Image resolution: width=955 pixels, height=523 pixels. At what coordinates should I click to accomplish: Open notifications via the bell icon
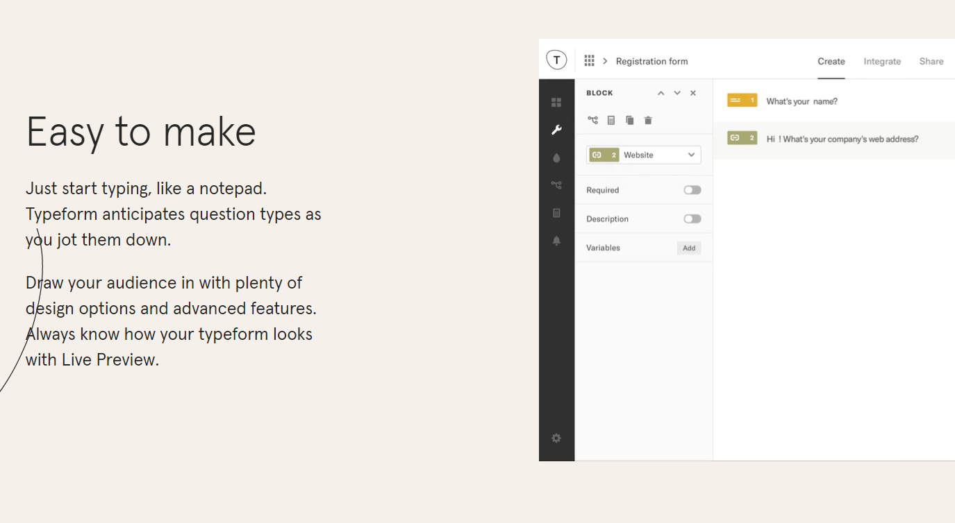556,241
